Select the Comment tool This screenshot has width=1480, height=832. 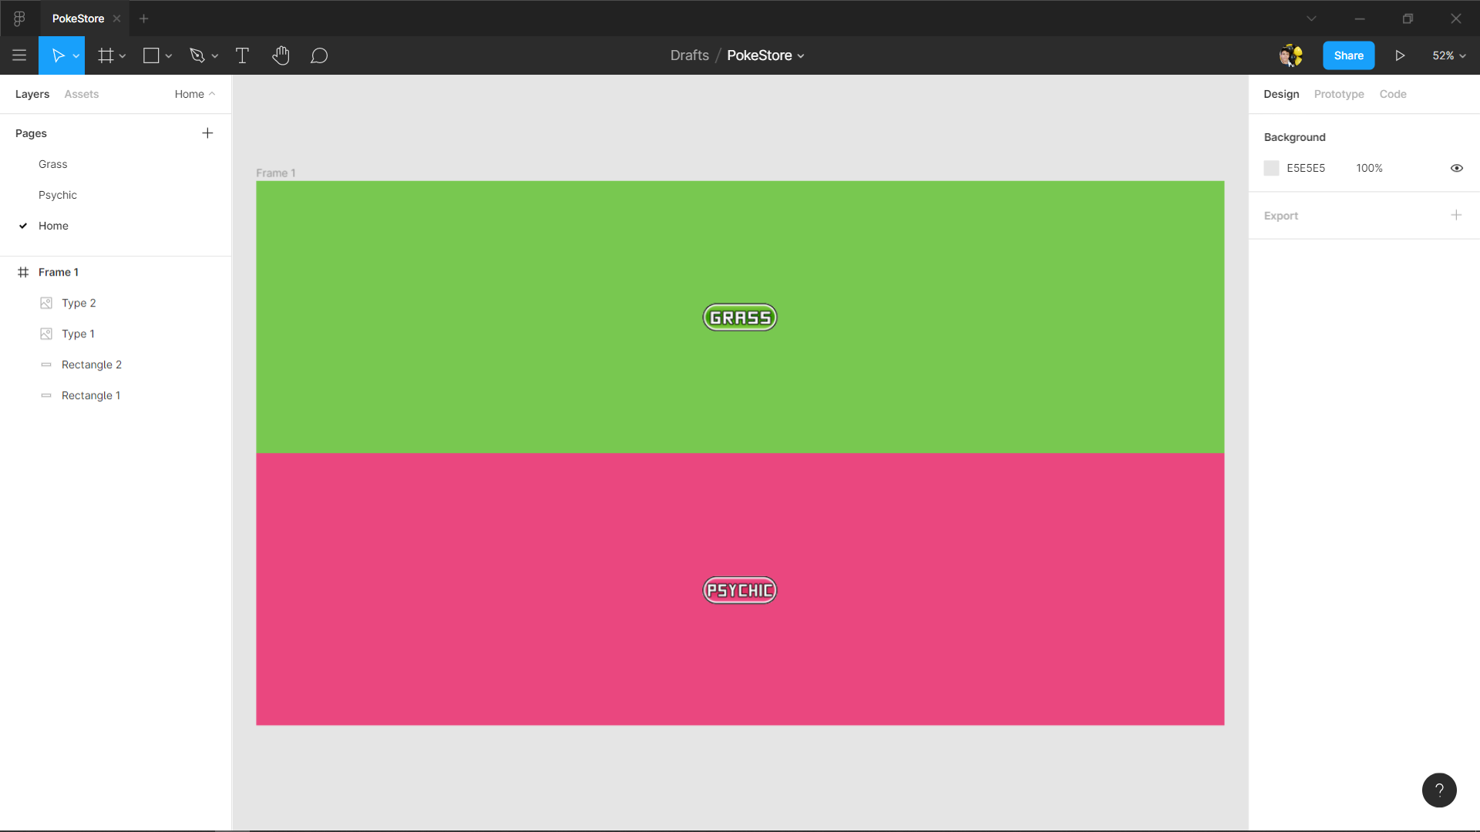click(319, 55)
